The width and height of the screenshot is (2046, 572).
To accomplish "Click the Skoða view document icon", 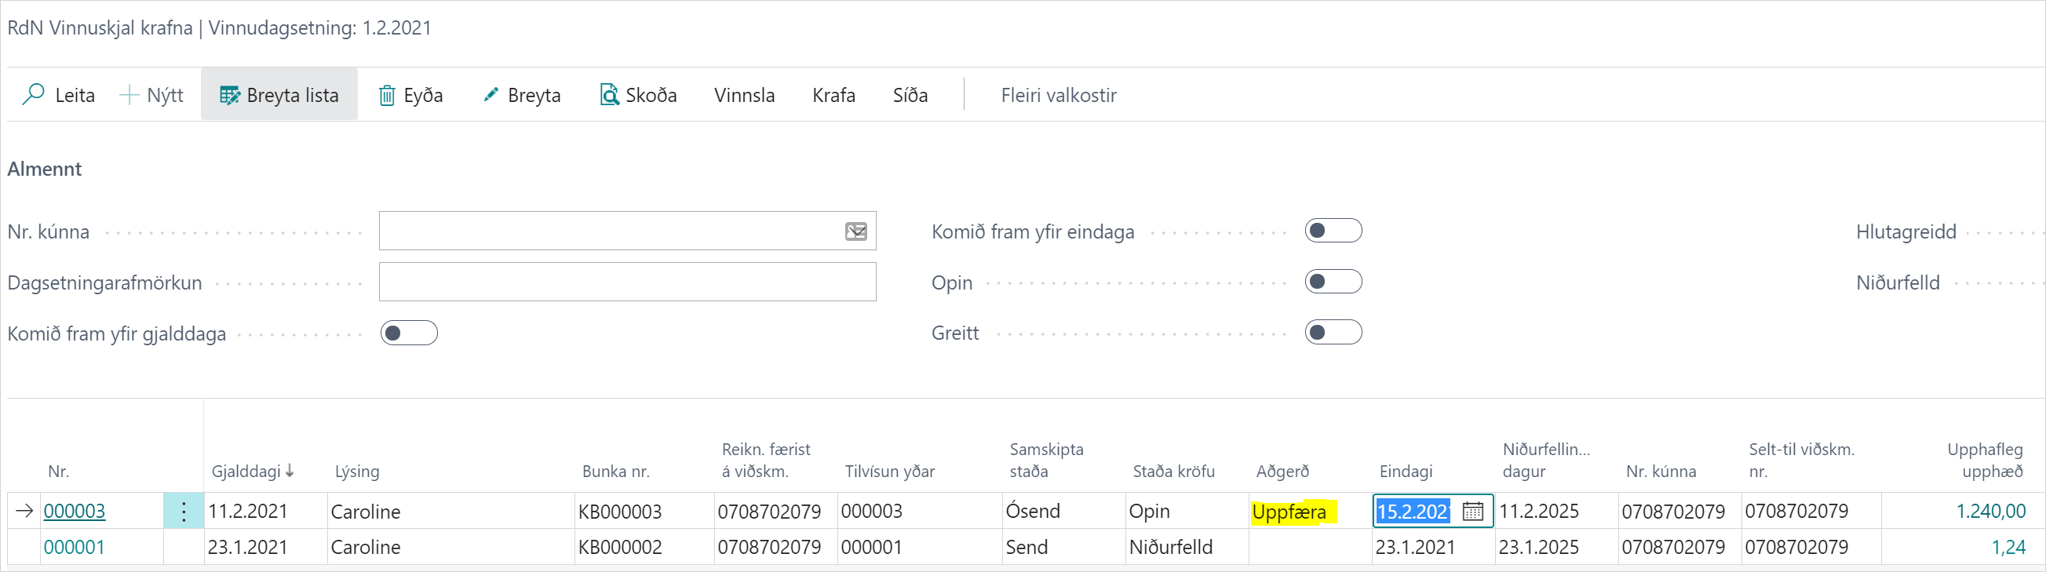I will [x=609, y=94].
